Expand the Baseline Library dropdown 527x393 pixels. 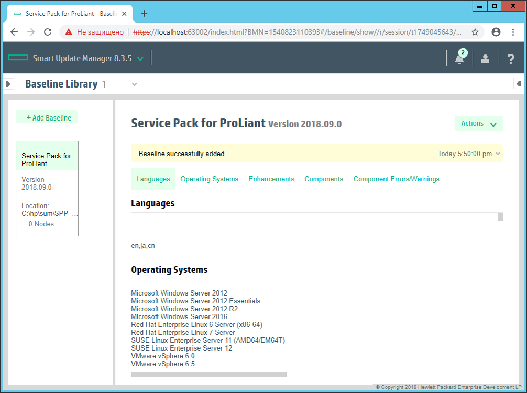tap(134, 84)
